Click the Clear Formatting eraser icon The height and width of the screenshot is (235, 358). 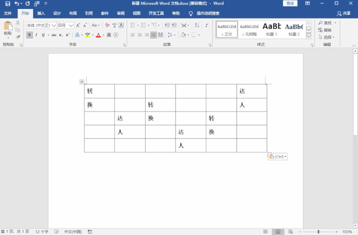click(107, 25)
